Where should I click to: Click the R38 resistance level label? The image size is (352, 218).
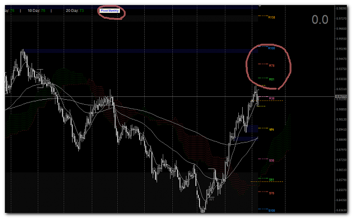(271, 99)
